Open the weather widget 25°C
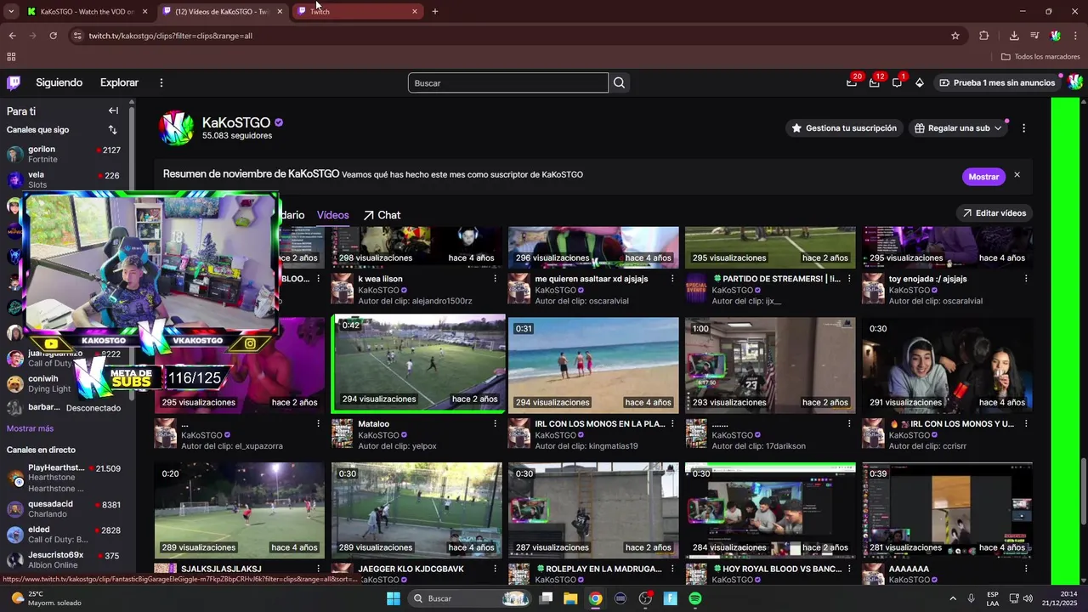The height and width of the screenshot is (612, 1088). pos(47,598)
